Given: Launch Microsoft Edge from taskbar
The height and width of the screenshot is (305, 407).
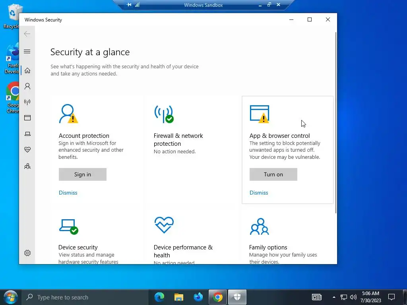Looking at the screenshot, I should [159, 297].
